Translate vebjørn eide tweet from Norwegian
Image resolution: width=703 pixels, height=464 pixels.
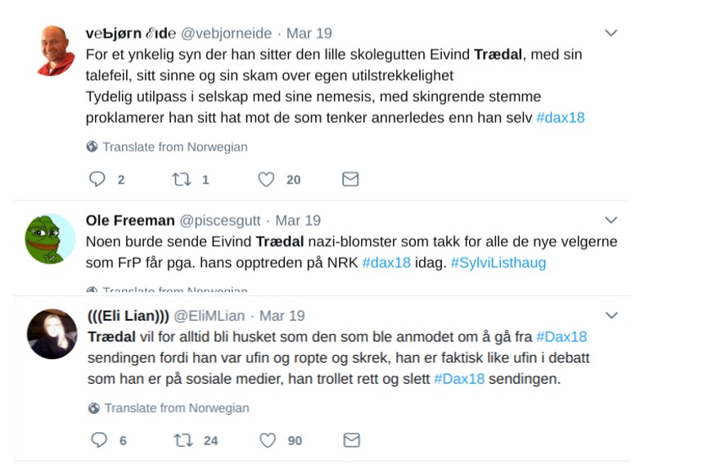174,147
